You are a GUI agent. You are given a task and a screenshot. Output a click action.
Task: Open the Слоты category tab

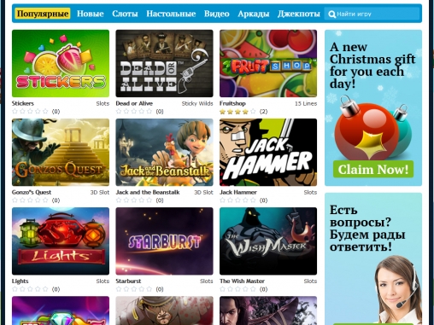click(x=125, y=14)
